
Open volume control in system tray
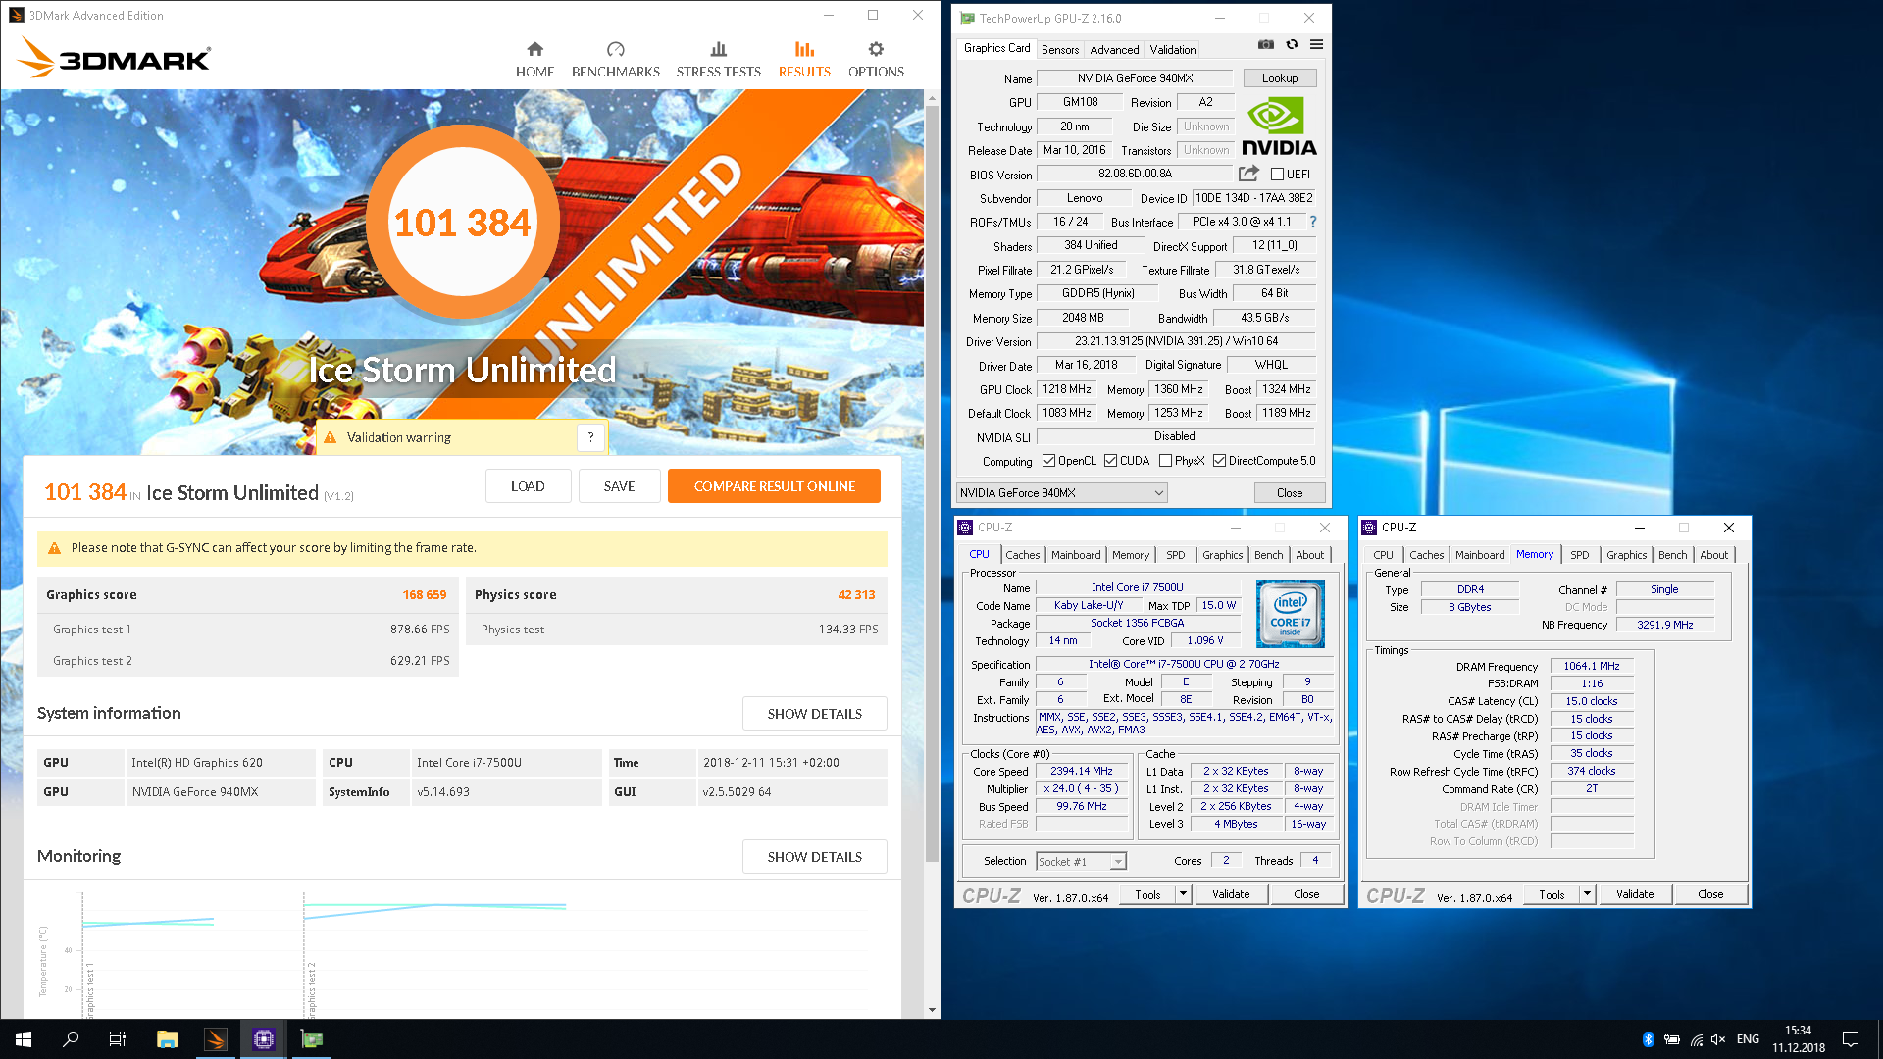1718,1039
